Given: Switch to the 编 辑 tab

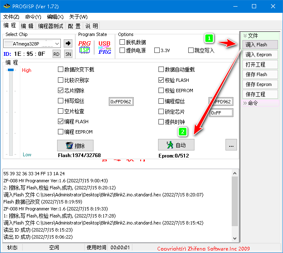Looking at the screenshot, I should pos(27,26).
